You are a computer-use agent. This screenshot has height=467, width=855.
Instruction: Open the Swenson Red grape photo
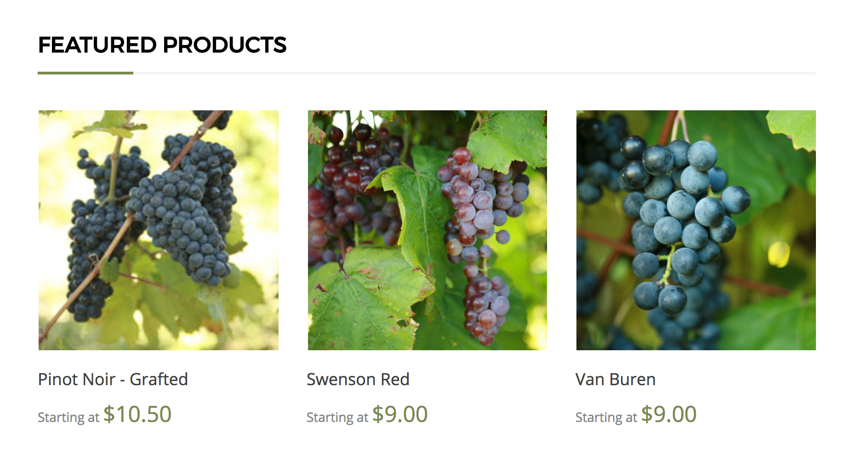tap(427, 230)
